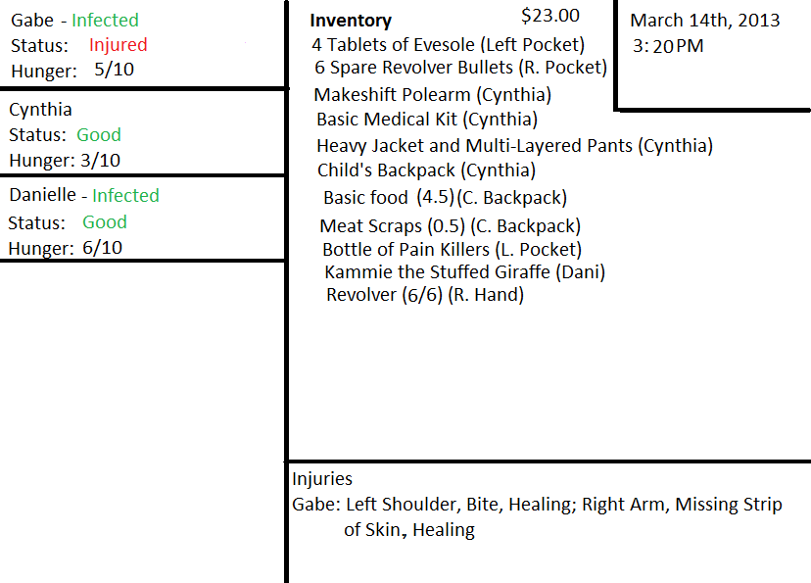811x583 pixels.
Task: Select the 6 Spare Revolver Bullets item
Action: (460, 68)
